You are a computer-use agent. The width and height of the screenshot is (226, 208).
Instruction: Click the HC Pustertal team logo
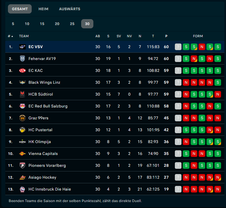point(22,130)
